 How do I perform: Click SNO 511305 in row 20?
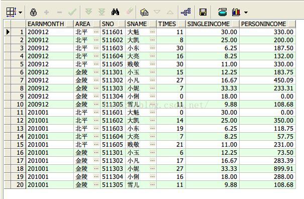(x=113, y=185)
